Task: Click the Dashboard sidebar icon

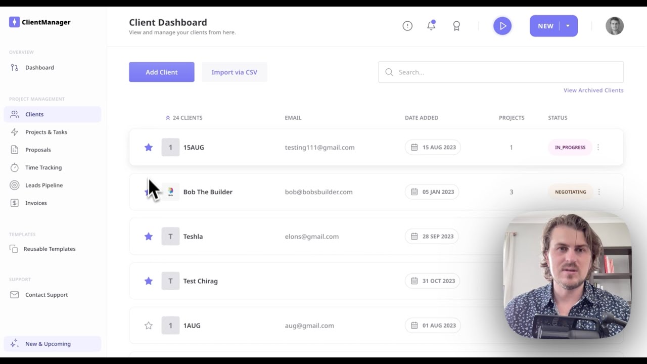Action: [x=14, y=67]
